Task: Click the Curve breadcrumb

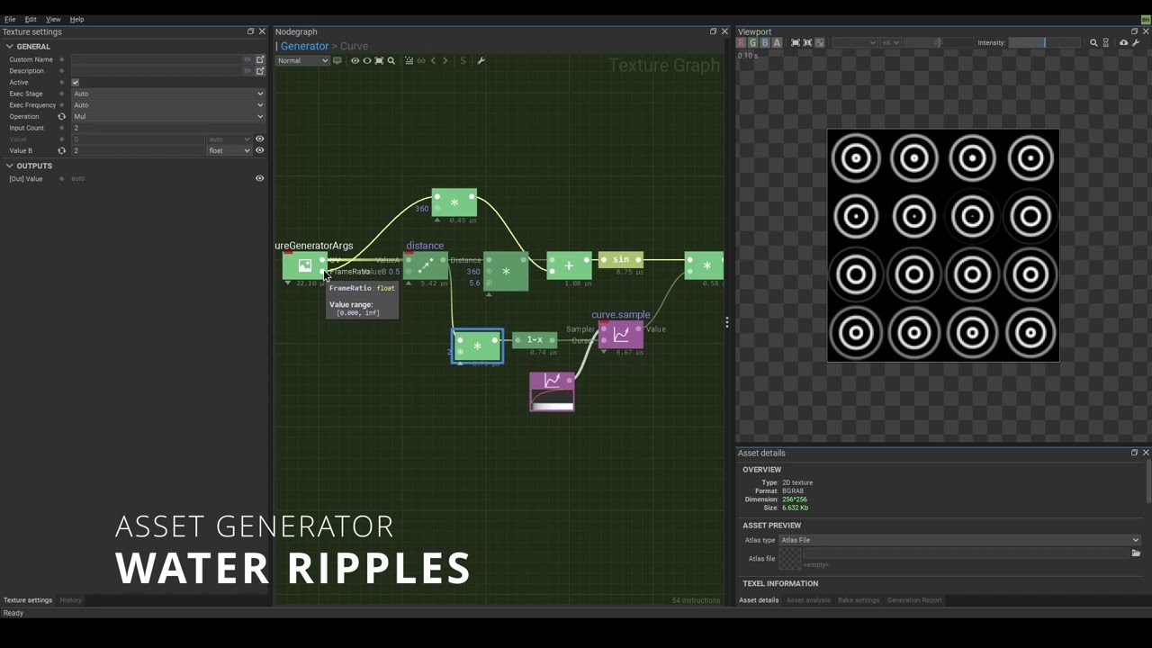Action: 354,46
